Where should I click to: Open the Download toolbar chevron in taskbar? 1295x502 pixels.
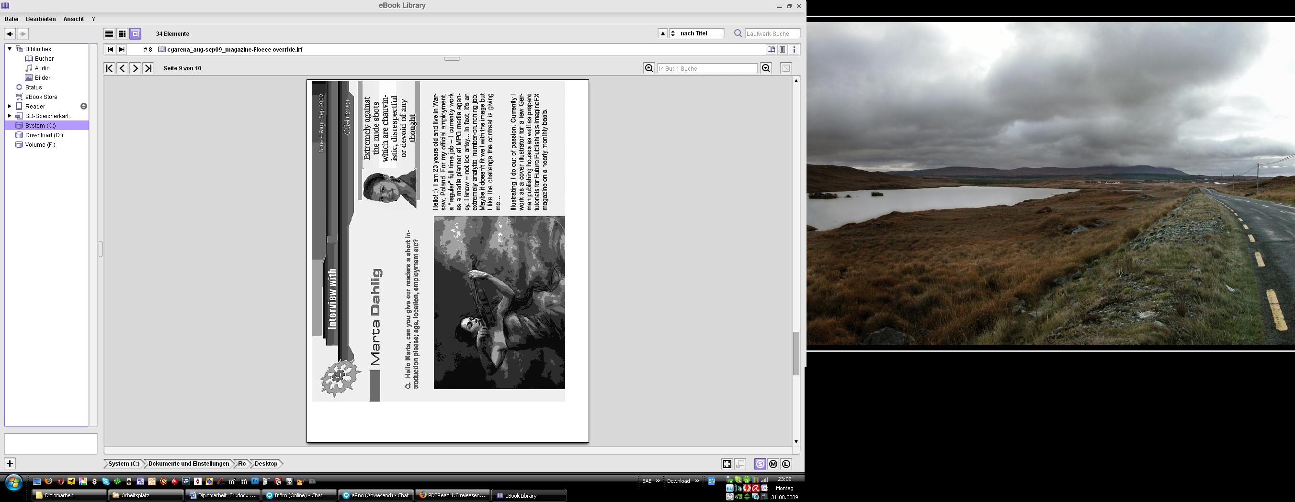[x=697, y=481]
